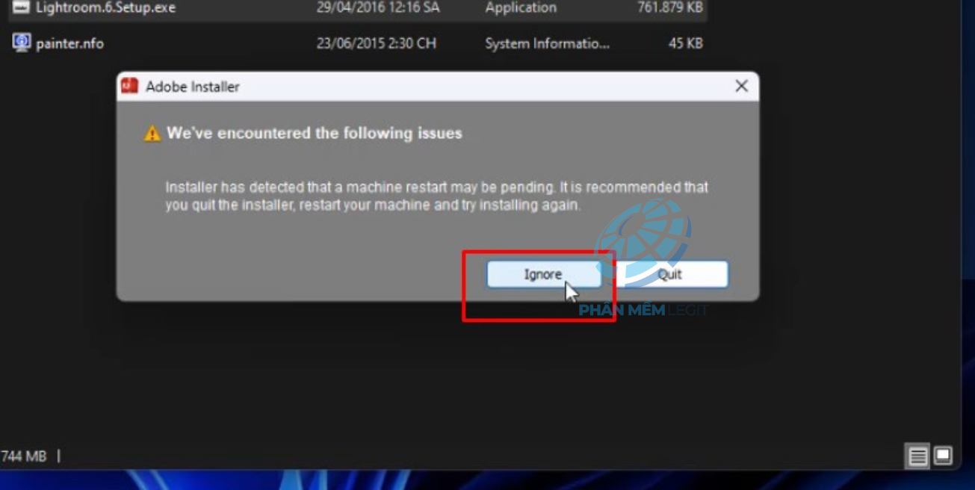Click the yellow warning triangle icon
The height and width of the screenshot is (490, 975).
(152, 134)
